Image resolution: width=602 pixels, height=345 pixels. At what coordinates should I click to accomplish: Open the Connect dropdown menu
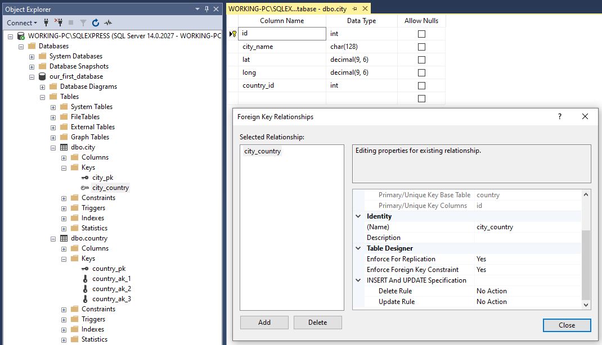click(x=22, y=22)
